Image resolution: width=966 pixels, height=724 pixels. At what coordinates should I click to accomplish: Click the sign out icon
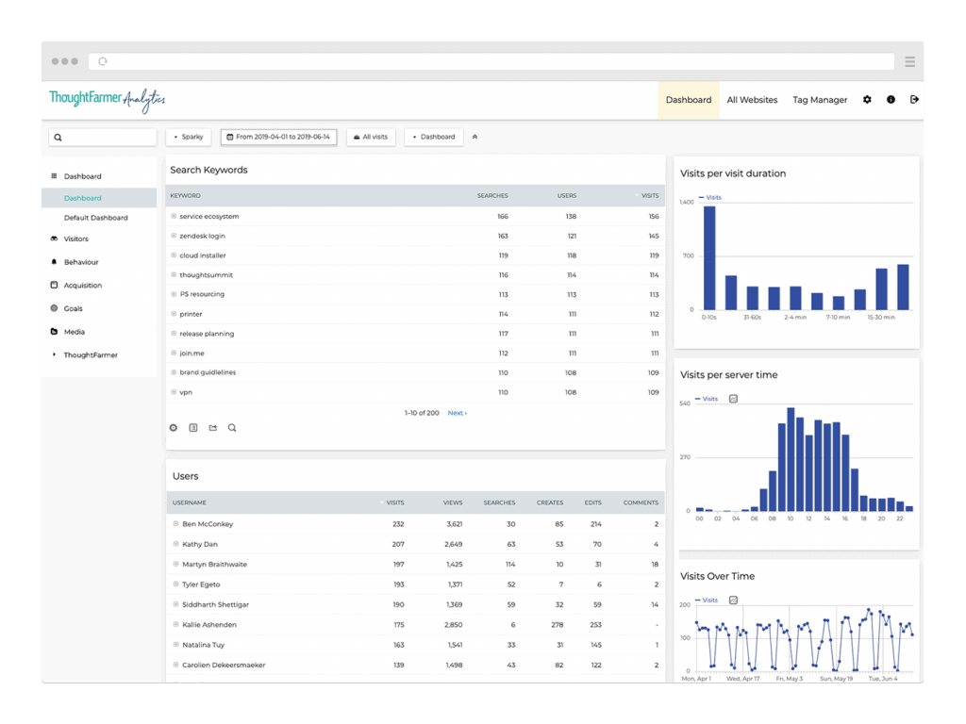point(914,100)
